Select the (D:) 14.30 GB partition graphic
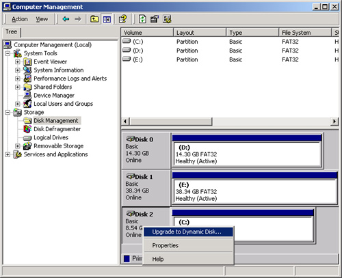342x278 pixels. pos(247,151)
